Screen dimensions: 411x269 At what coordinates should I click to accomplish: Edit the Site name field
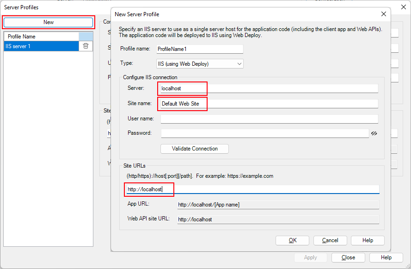[269, 104]
